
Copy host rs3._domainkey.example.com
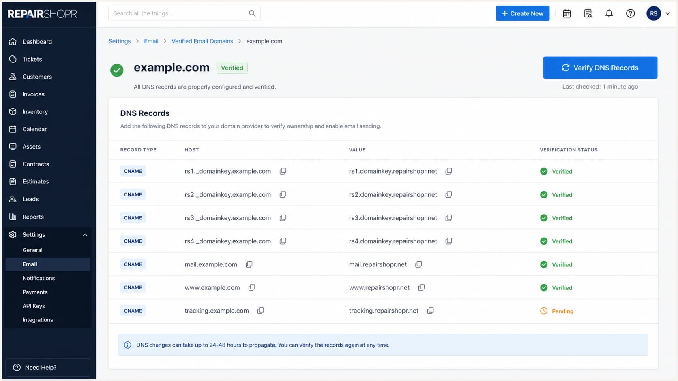(283, 218)
